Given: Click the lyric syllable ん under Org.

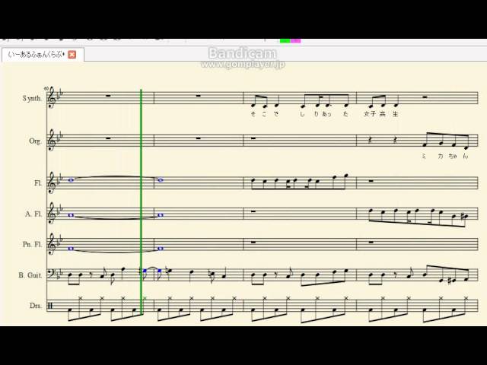Looking at the screenshot, I should tap(465, 156).
